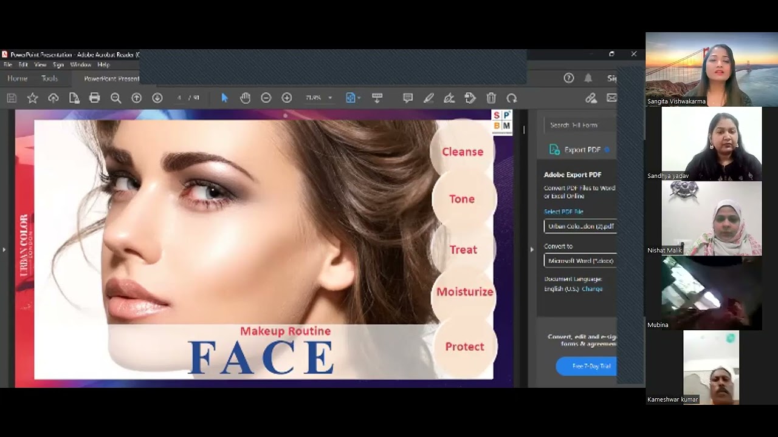Open the Sign menu
The image size is (778, 437).
58,64
